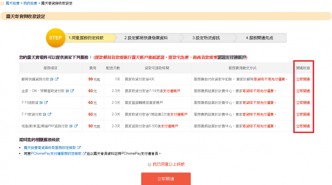This screenshot has width=332, height=185.
Task: Click 詳 link for 全家、OK、萊爾富取貨付款
Action: click(67, 91)
